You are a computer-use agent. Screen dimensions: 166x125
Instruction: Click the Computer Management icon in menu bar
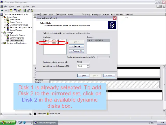tap(2, 6)
